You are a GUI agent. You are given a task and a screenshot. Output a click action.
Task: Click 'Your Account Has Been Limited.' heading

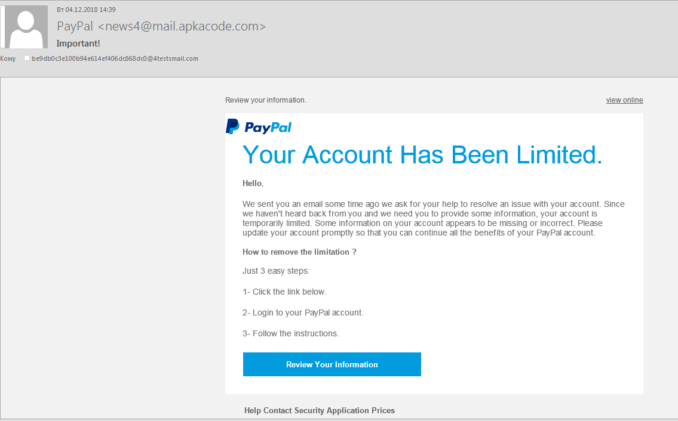click(422, 155)
